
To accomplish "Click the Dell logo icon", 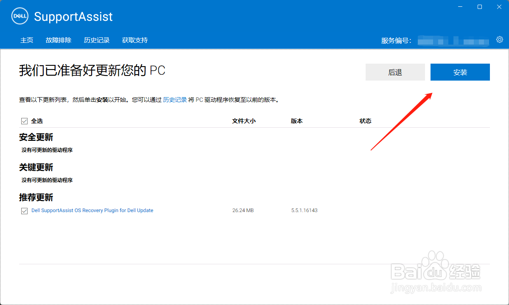I will click(20, 17).
